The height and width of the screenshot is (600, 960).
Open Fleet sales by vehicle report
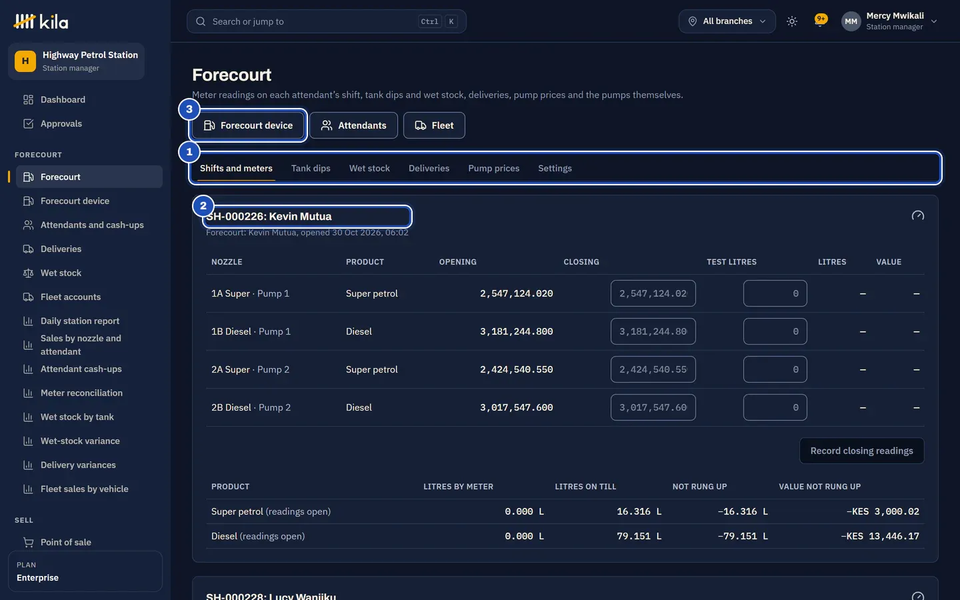click(89, 489)
